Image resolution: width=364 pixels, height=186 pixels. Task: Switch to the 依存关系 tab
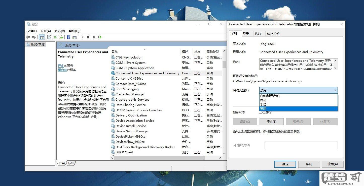click(x=273, y=34)
